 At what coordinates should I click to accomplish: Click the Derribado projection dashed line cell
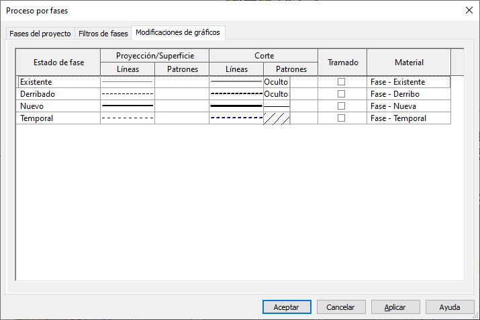[x=128, y=94]
